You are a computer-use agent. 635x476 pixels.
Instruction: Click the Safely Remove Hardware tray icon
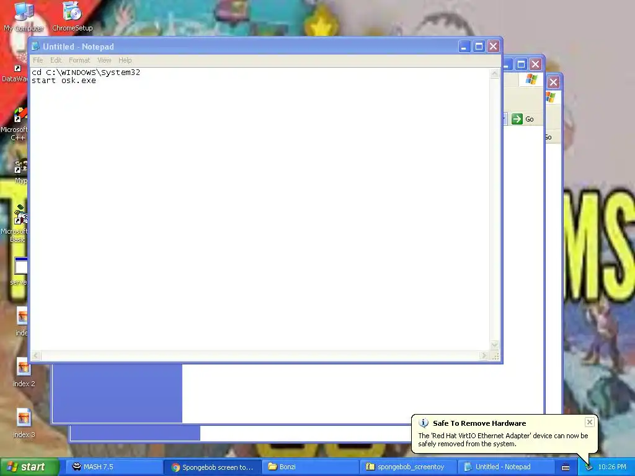[x=588, y=467]
